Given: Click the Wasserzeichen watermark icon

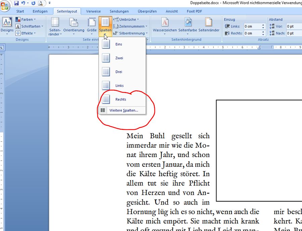Looking at the screenshot, I should click(165, 25).
